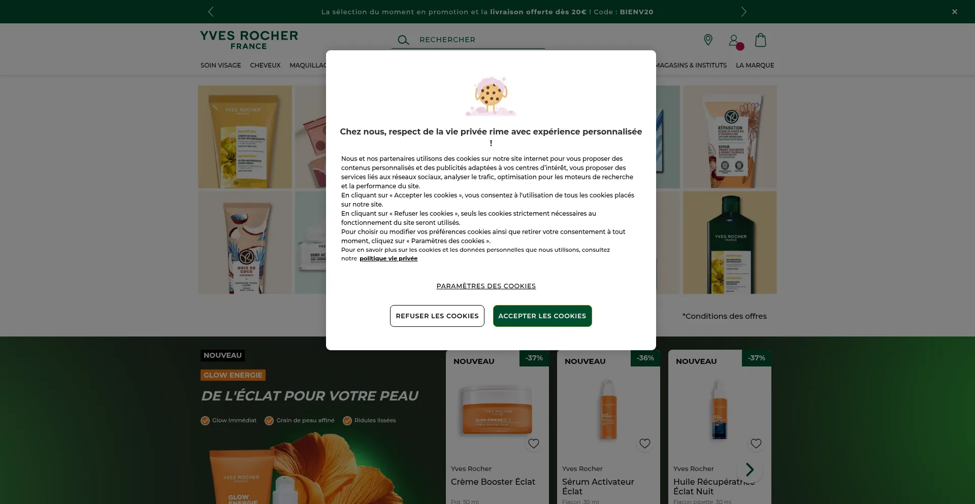This screenshot has height=504, width=975.
Task: Advance the product carousel with right chevron
Action: (x=750, y=469)
